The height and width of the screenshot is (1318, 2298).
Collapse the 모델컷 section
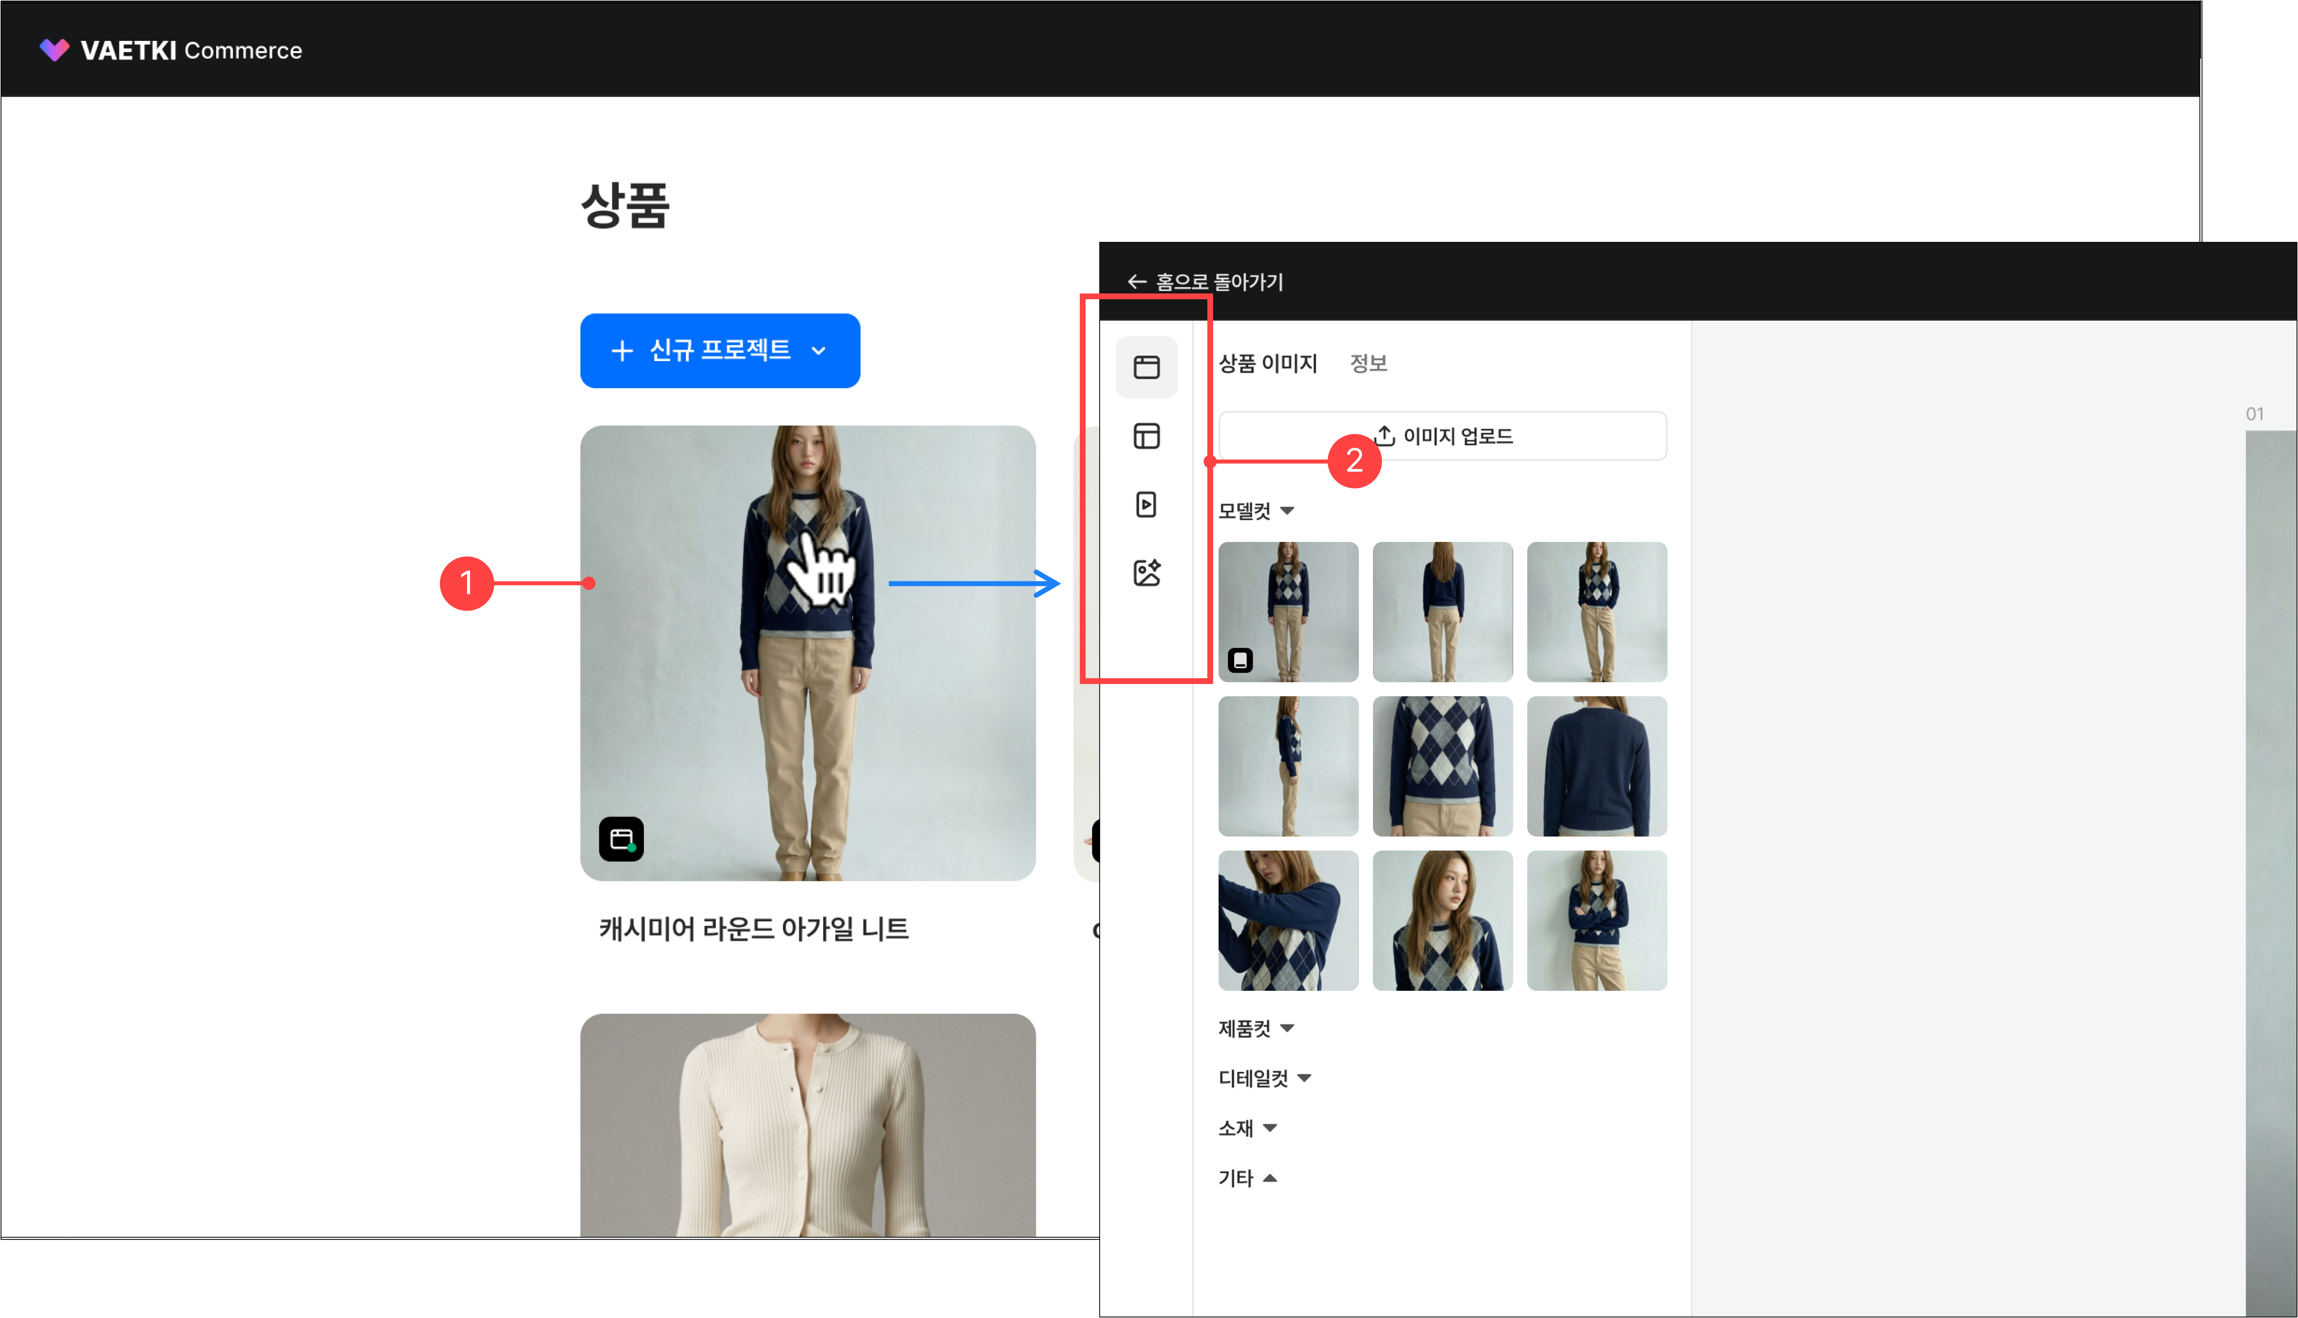1287,510
